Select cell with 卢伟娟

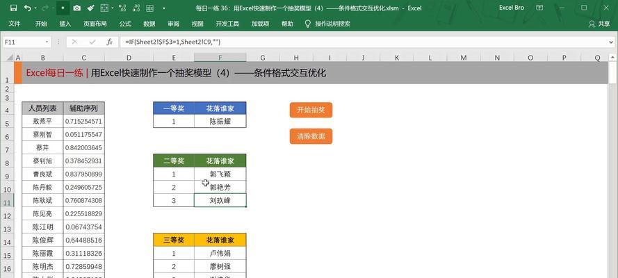220,253
